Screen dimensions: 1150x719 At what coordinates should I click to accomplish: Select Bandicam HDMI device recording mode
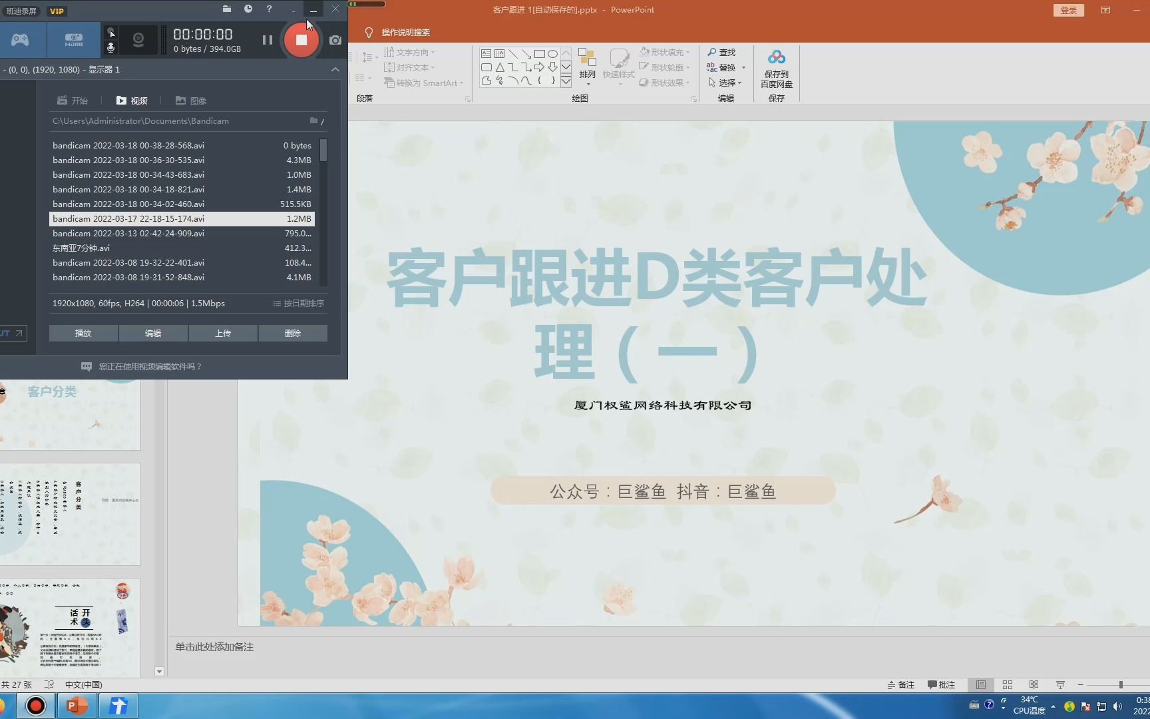point(73,40)
